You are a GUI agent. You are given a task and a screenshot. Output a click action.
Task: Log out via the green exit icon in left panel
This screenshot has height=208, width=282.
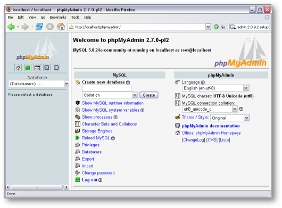(x=28, y=68)
